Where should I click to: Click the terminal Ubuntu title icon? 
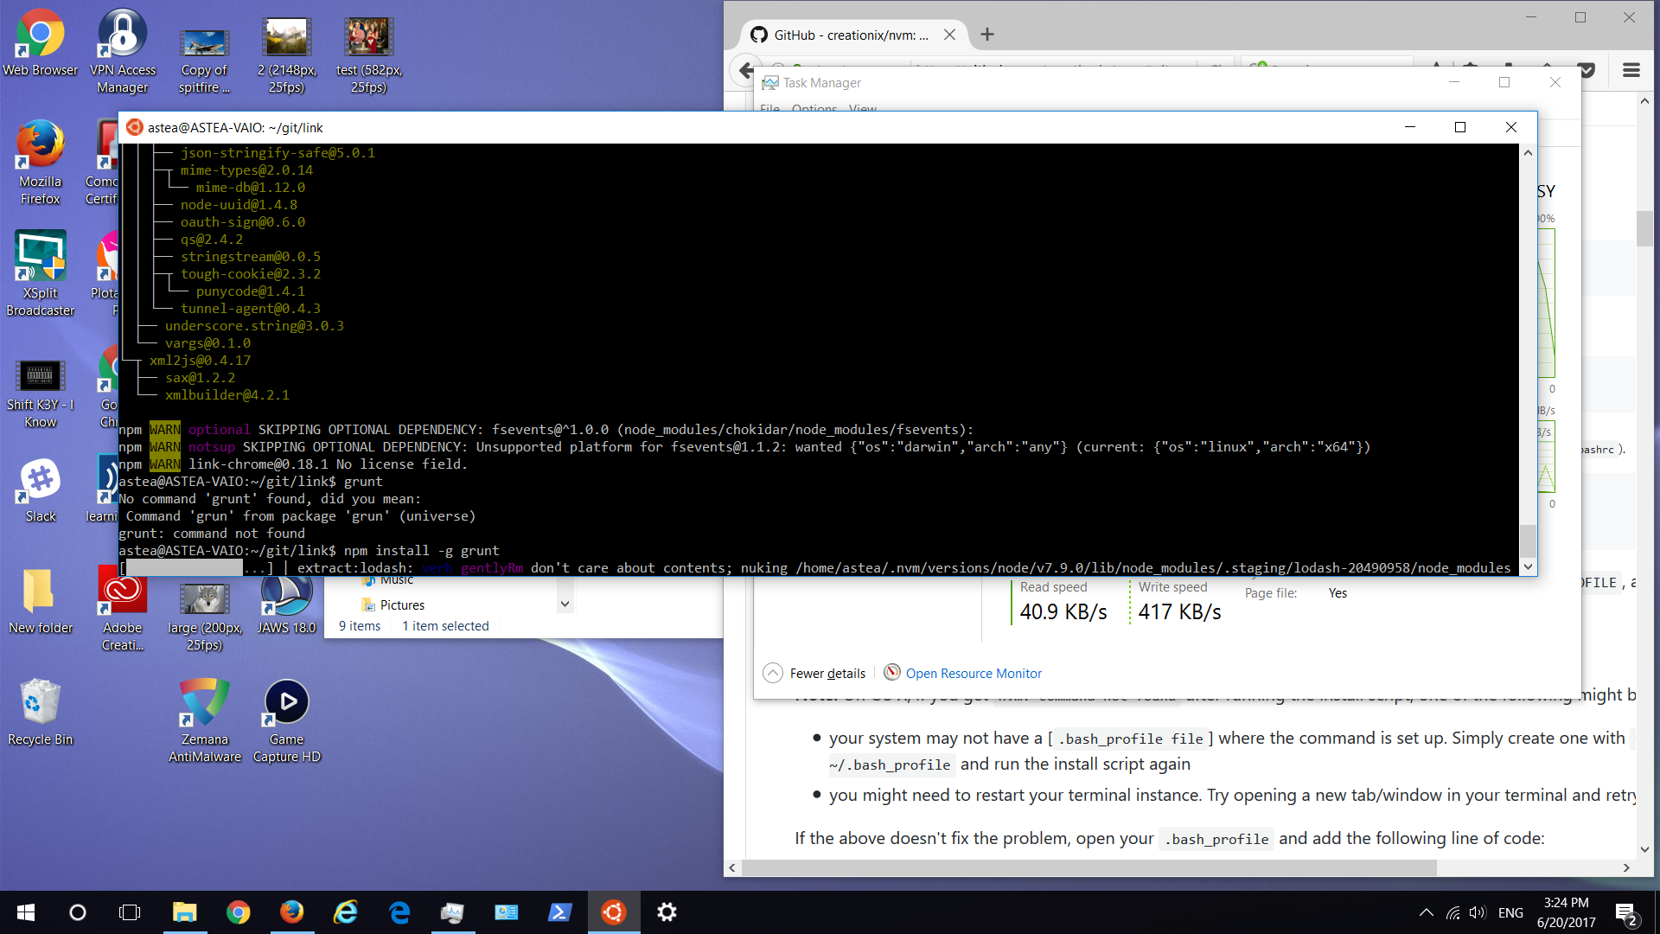pos(134,127)
